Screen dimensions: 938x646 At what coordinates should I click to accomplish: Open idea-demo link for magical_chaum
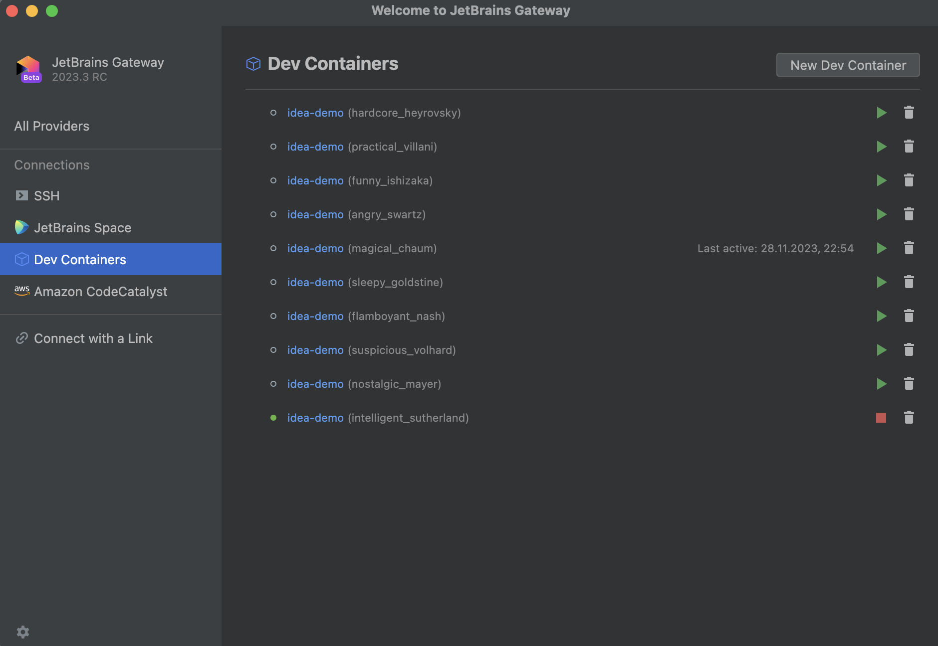click(x=315, y=248)
